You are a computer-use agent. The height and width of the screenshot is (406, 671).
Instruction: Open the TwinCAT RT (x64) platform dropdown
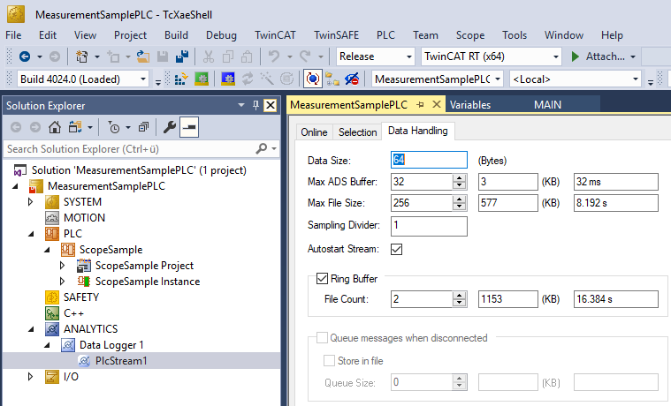pos(491,56)
